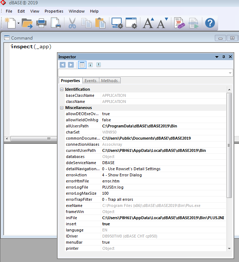Click the Inspector pin icon
This screenshot has width=239, height=262.
[224, 57]
